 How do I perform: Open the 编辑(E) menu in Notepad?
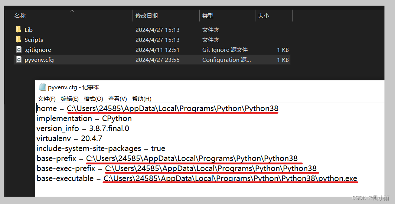[70, 99]
